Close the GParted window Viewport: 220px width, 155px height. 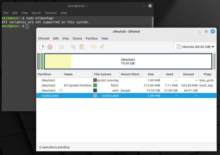pyautogui.click(x=213, y=32)
